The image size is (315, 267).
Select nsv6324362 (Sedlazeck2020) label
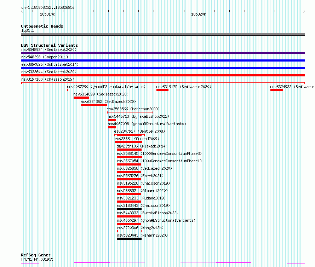coord(108,101)
